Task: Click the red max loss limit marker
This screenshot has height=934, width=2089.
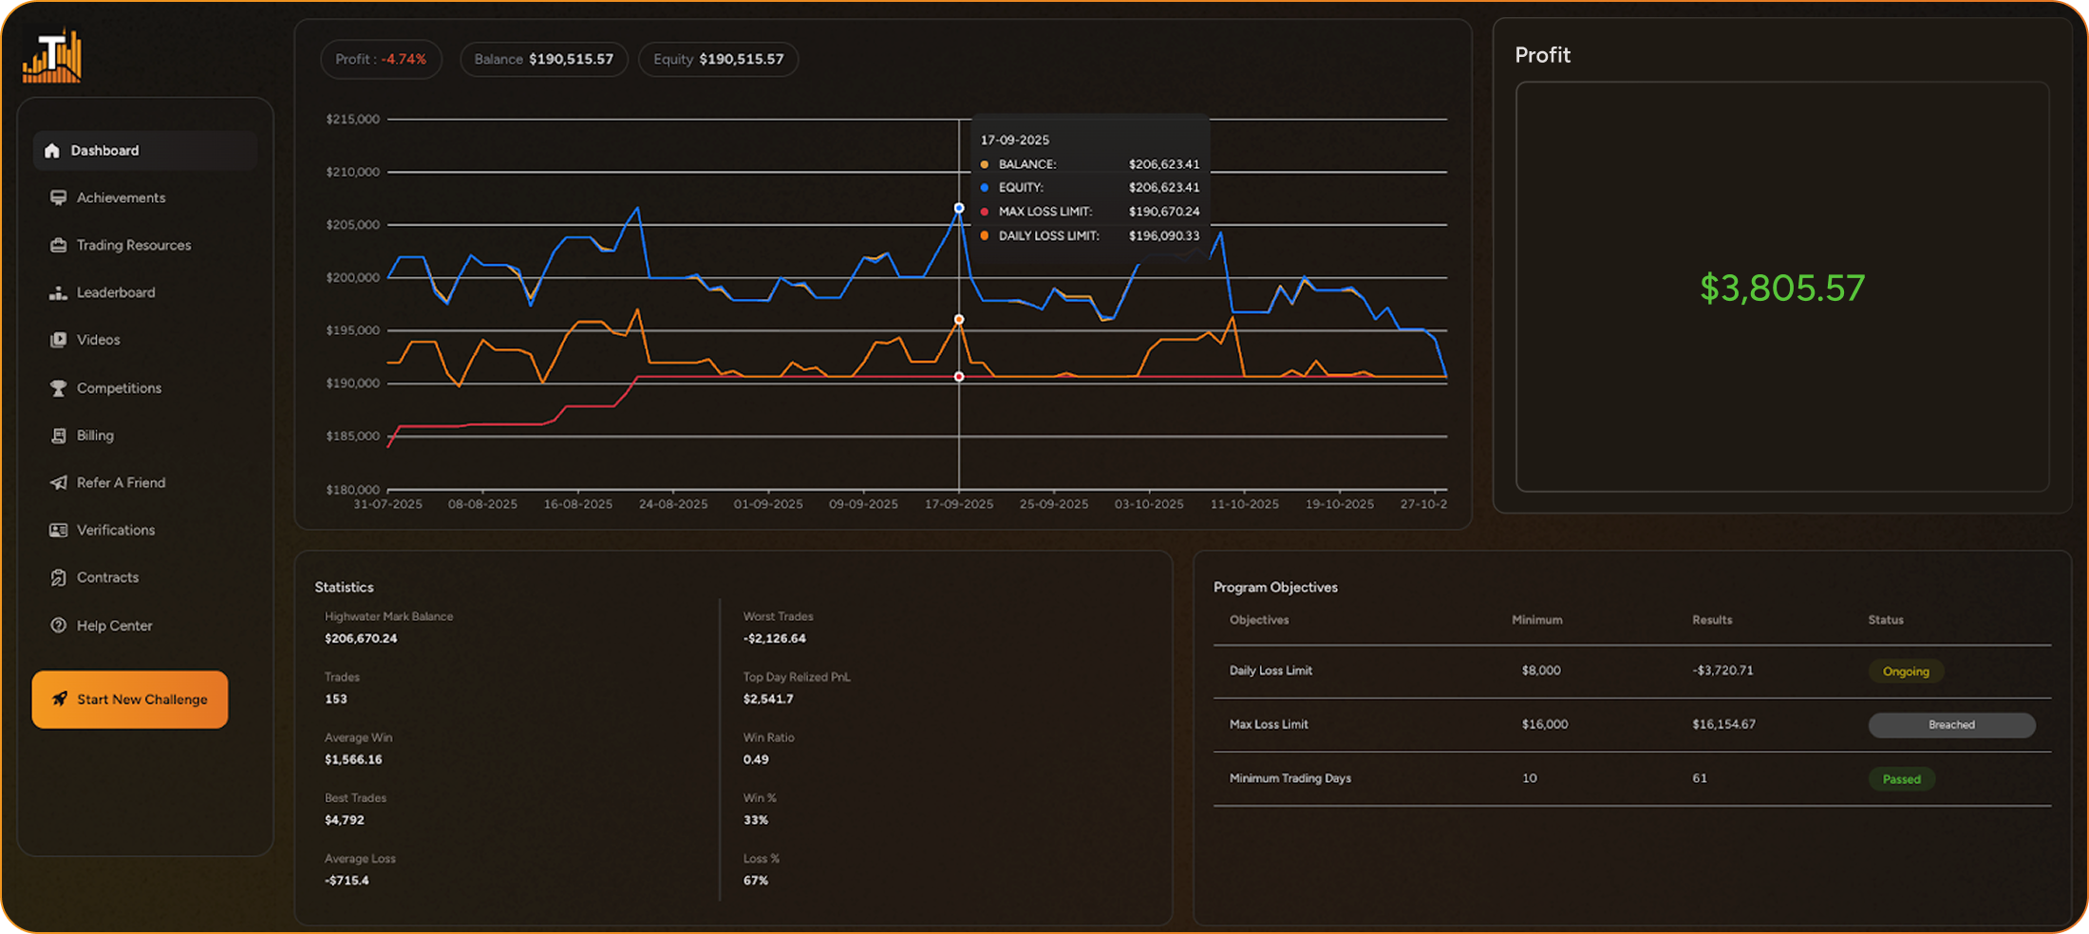Action: click(959, 377)
